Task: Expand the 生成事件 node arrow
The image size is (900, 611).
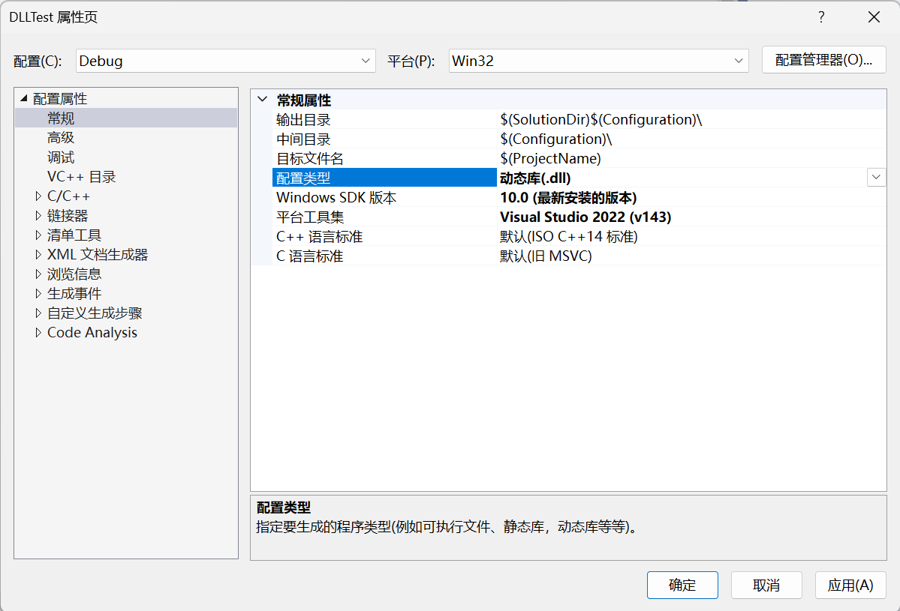Action: [38, 293]
